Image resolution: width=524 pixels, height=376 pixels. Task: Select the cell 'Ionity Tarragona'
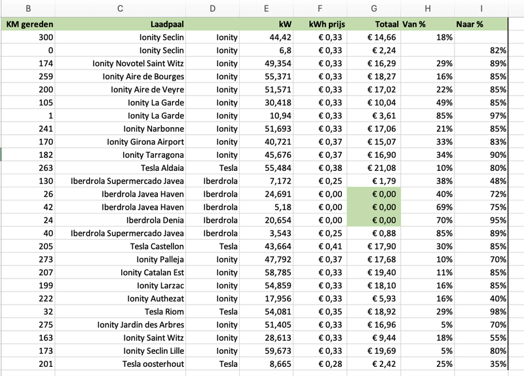click(121, 155)
